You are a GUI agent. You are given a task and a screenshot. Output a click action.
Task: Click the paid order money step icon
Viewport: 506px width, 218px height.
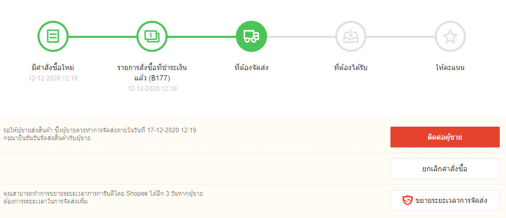(152, 36)
